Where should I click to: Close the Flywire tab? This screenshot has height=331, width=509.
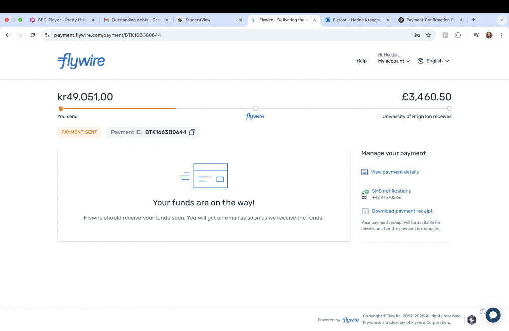(x=314, y=20)
